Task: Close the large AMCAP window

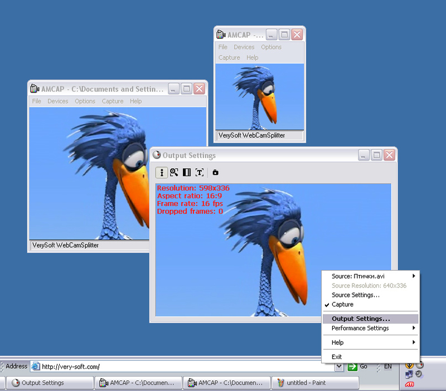Action: tap(200, 89)
